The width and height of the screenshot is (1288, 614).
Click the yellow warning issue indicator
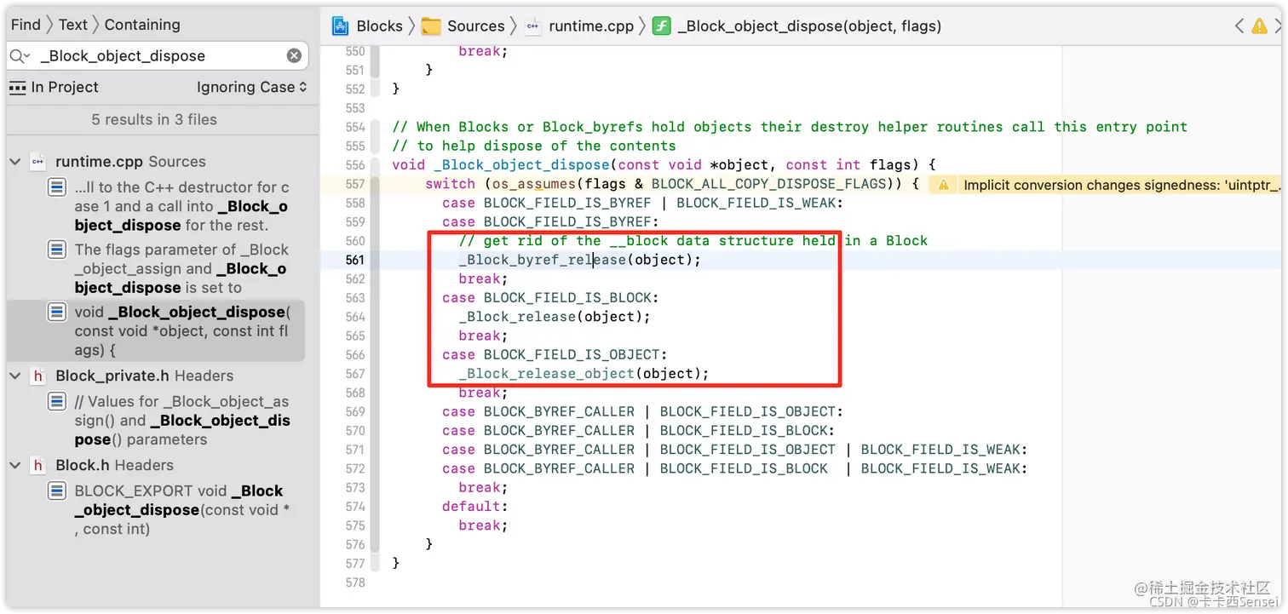[1259, 26]
